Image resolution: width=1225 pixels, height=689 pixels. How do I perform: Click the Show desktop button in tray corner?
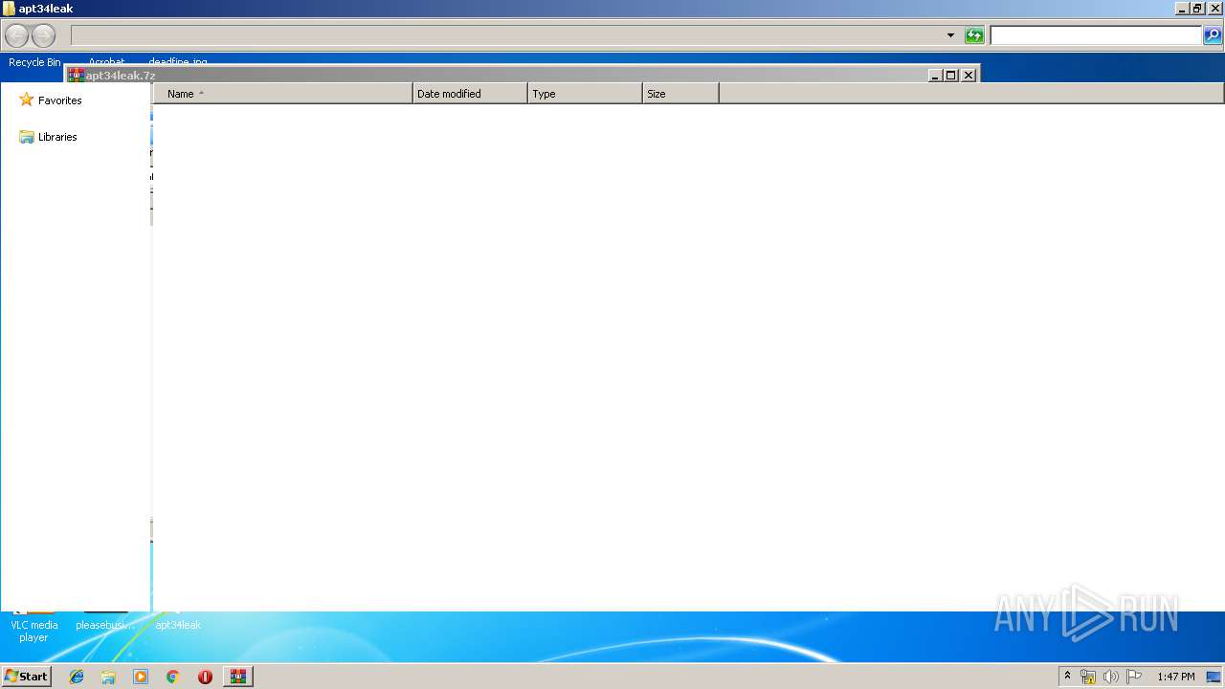[1214, 677]
